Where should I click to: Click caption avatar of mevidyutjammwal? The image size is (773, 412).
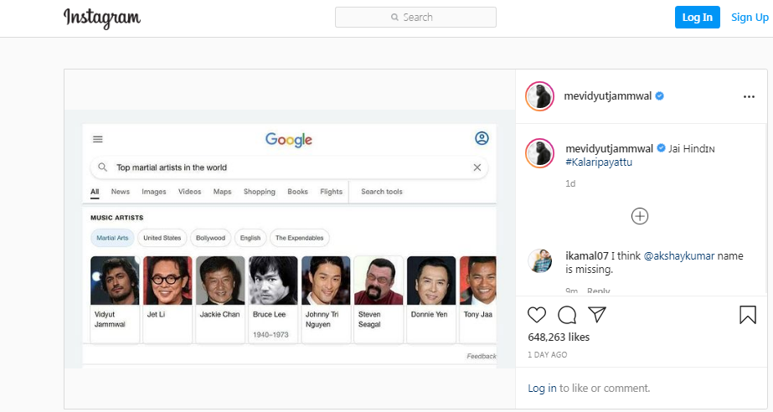pos(540,153)
